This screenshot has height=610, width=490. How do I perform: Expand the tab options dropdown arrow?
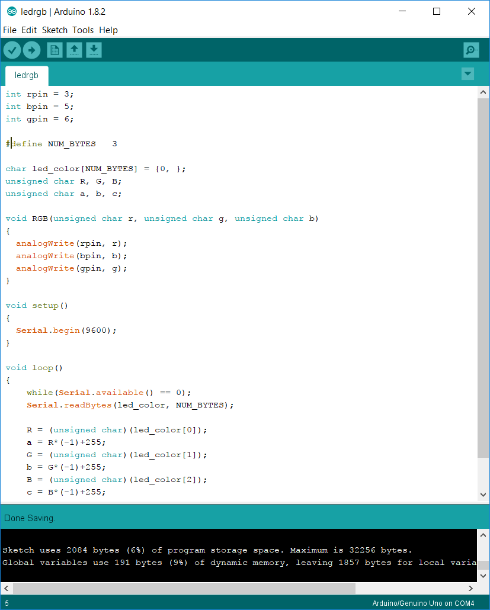click(x=467, y=73)
